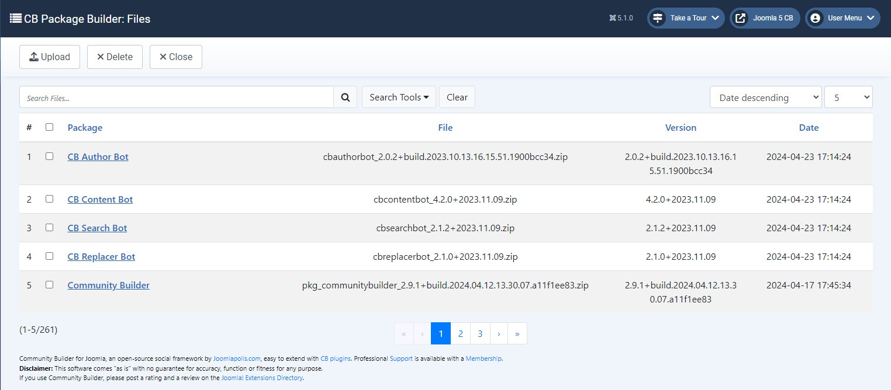The height and width of the screenshot is (390, 891).
Task: Sort by the File column header
Action: (445, 127)
